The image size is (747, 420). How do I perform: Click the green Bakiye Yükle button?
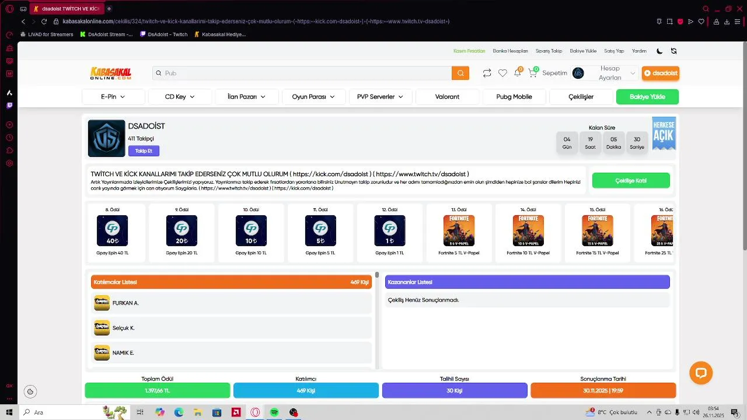click(647, 97)
